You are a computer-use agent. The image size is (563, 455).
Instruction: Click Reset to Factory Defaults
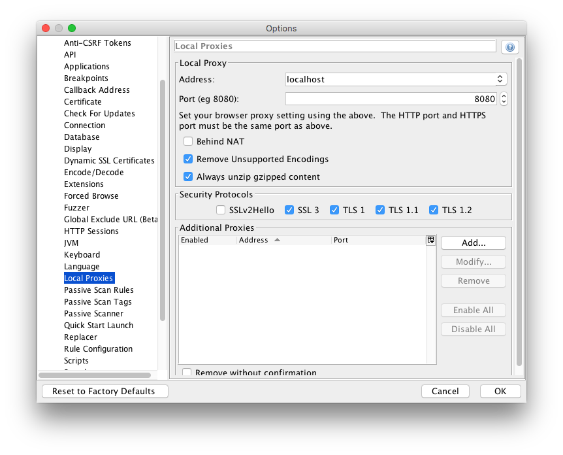click(104, 391)
